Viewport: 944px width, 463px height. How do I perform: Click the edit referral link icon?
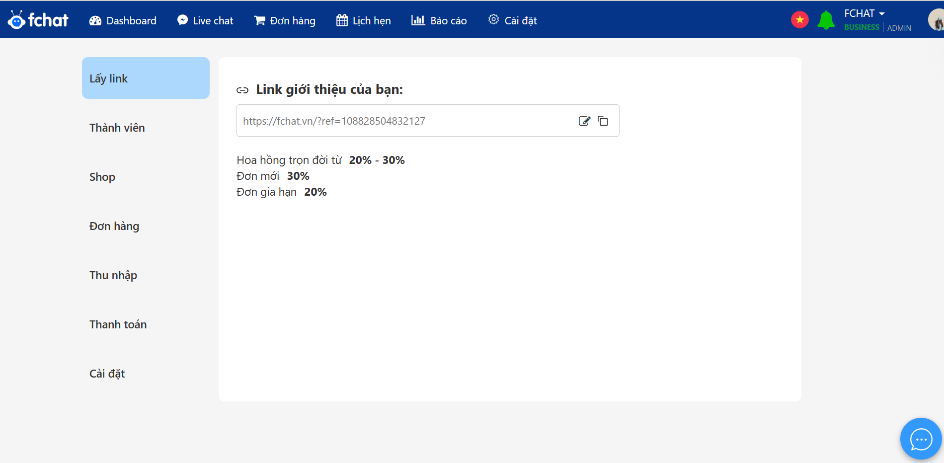[584, 121]
